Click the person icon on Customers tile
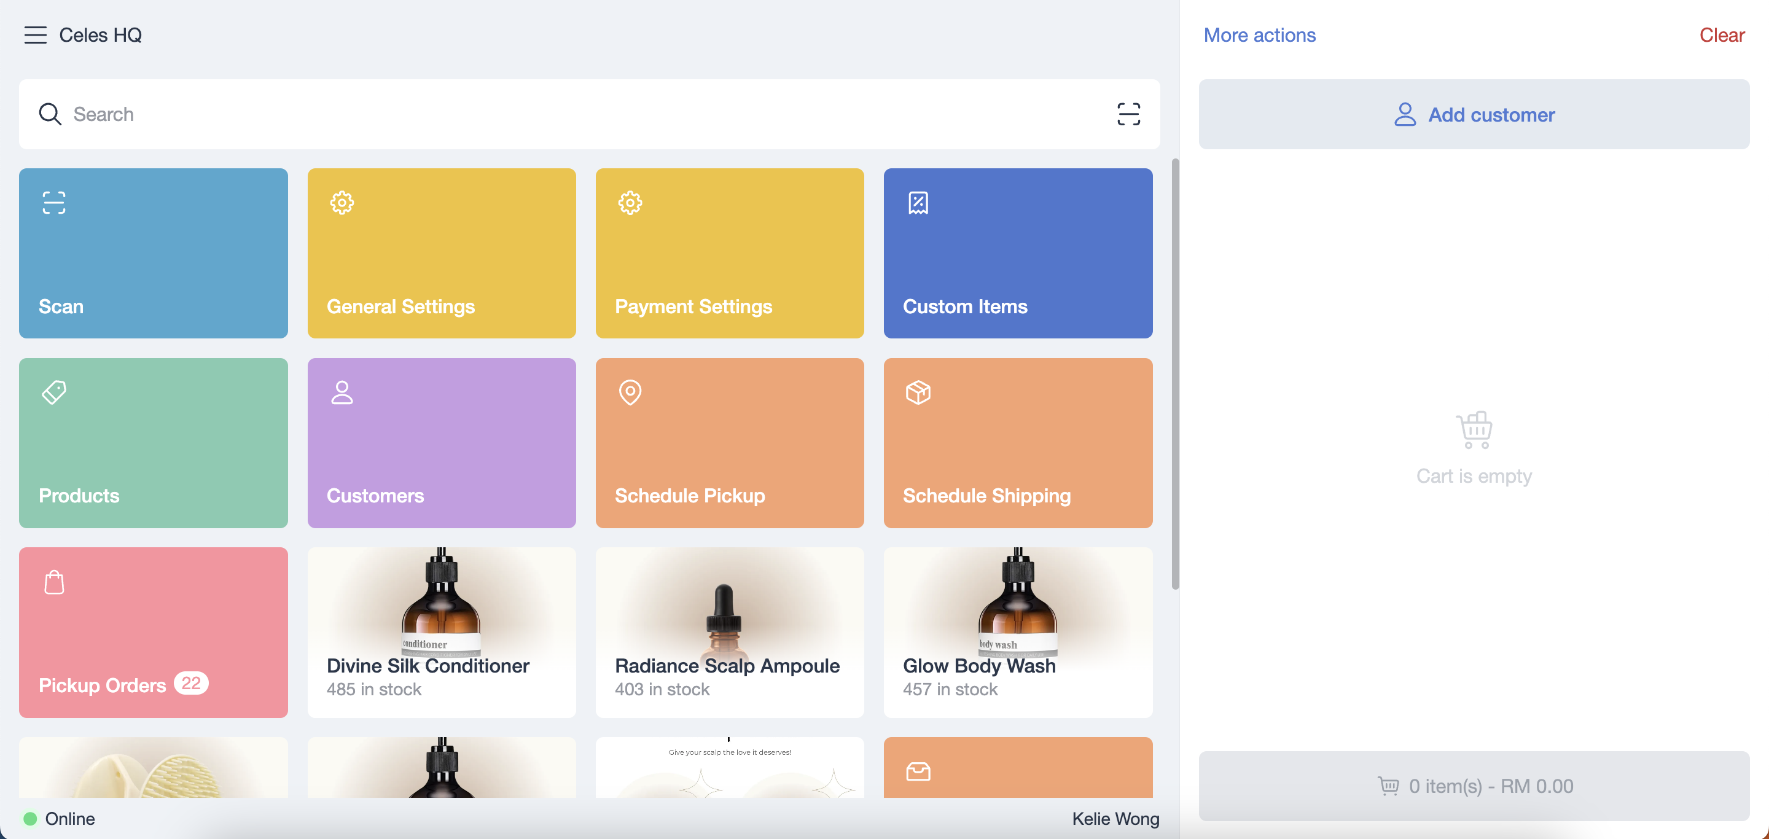The width and height of the screenshot is (1769, 839). 342,392
